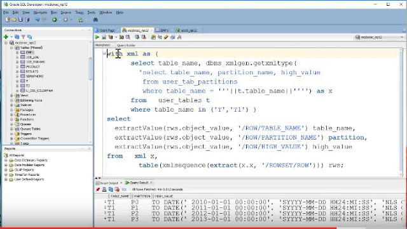This screenshot has width=407, height=229.
Task: Pin the query result with red pin icon
Action: pos(98,190)
